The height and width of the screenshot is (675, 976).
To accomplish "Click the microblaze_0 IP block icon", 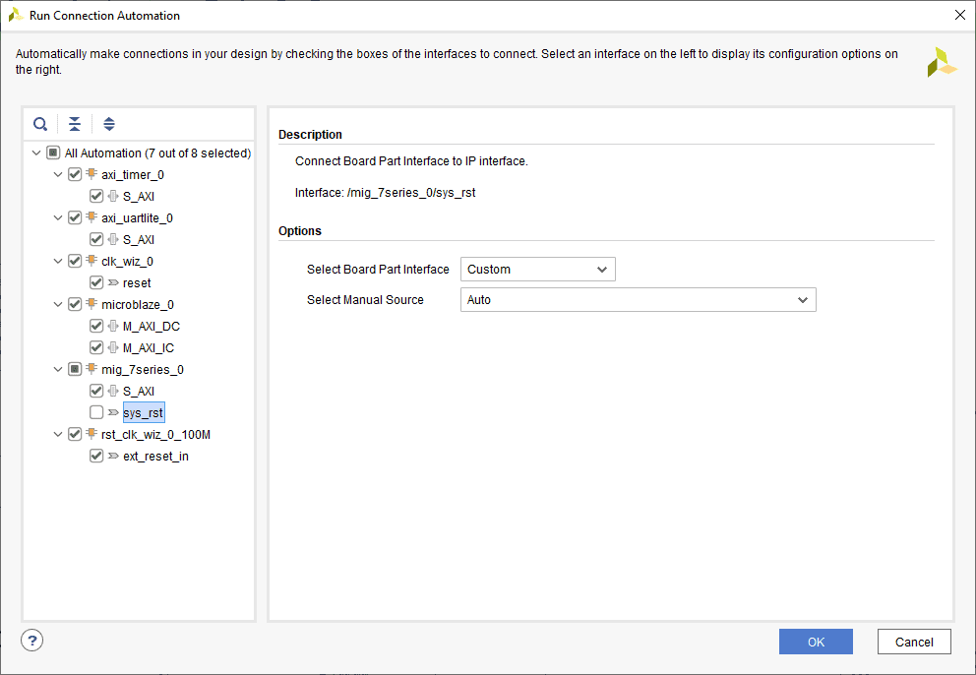I will coord(91,305).
